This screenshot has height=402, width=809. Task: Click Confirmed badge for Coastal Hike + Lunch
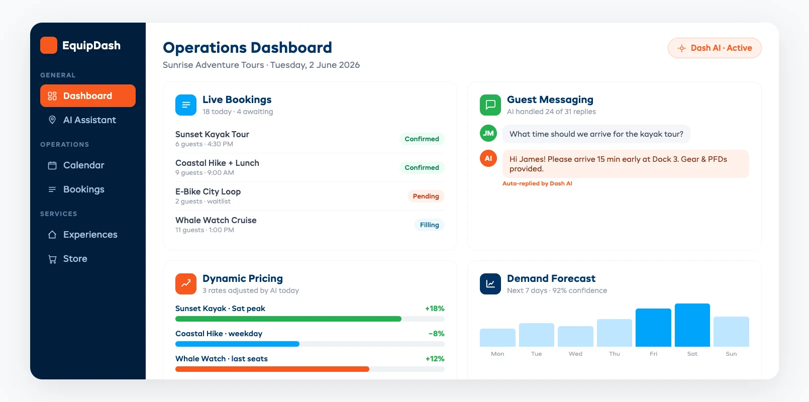point(422,168)
